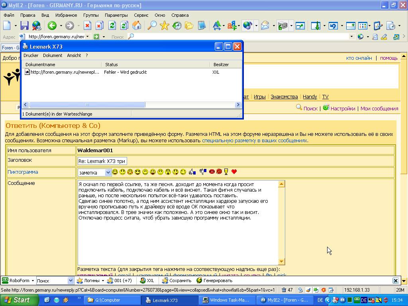Viewport: 408px width, 306px height.
Task: Click the Start button
Action: coord(19,300)
